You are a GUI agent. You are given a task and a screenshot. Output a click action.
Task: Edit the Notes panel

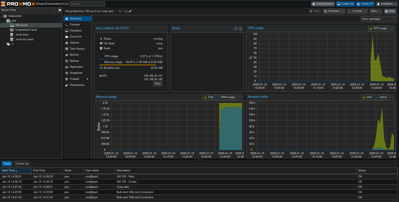236,29
